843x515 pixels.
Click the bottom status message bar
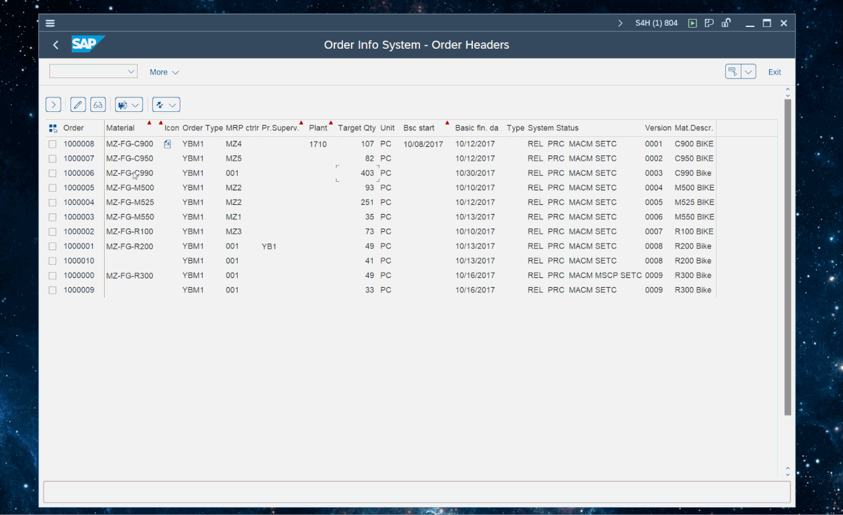tap(417, 492)
